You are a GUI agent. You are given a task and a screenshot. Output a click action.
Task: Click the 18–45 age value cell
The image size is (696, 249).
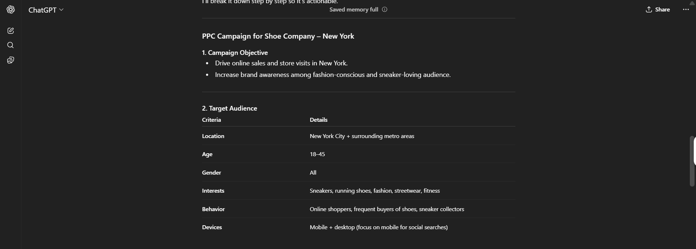tap(317, 154)
